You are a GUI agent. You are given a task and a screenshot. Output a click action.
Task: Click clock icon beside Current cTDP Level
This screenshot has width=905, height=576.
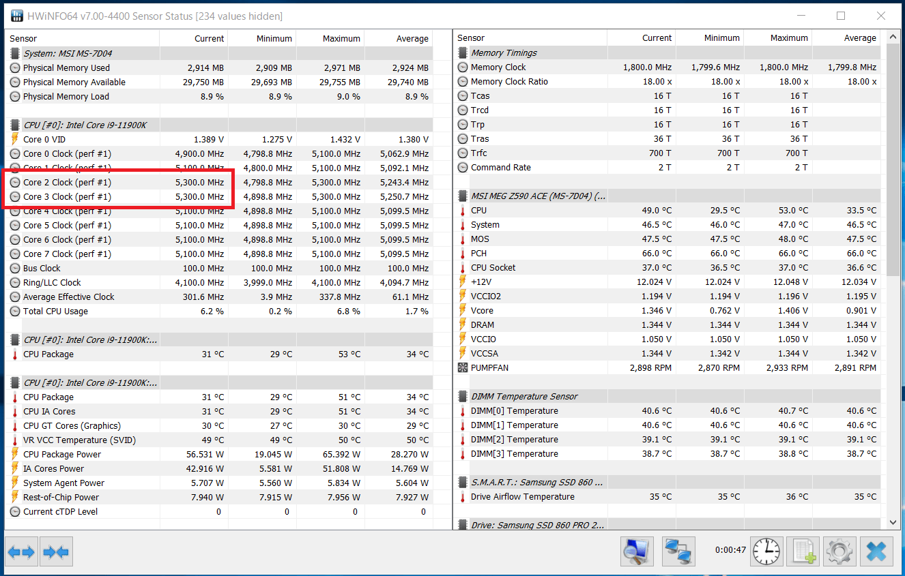(x=15, y=511)
